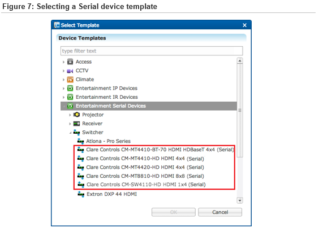The height and width of the screenshot is (232, 319).
Task: Expand the CCTV category
Action: [63, 71]
